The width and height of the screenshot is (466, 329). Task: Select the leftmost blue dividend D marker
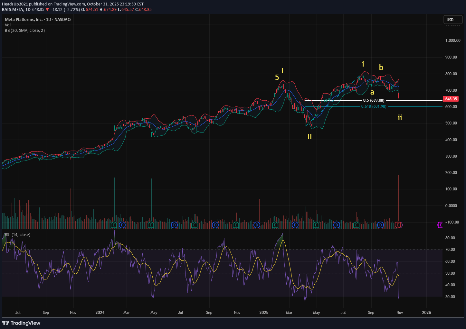(x=122, y=225)
